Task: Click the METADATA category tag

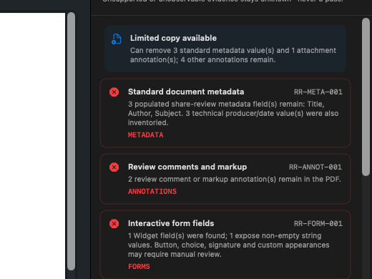Action: [145, 135]
